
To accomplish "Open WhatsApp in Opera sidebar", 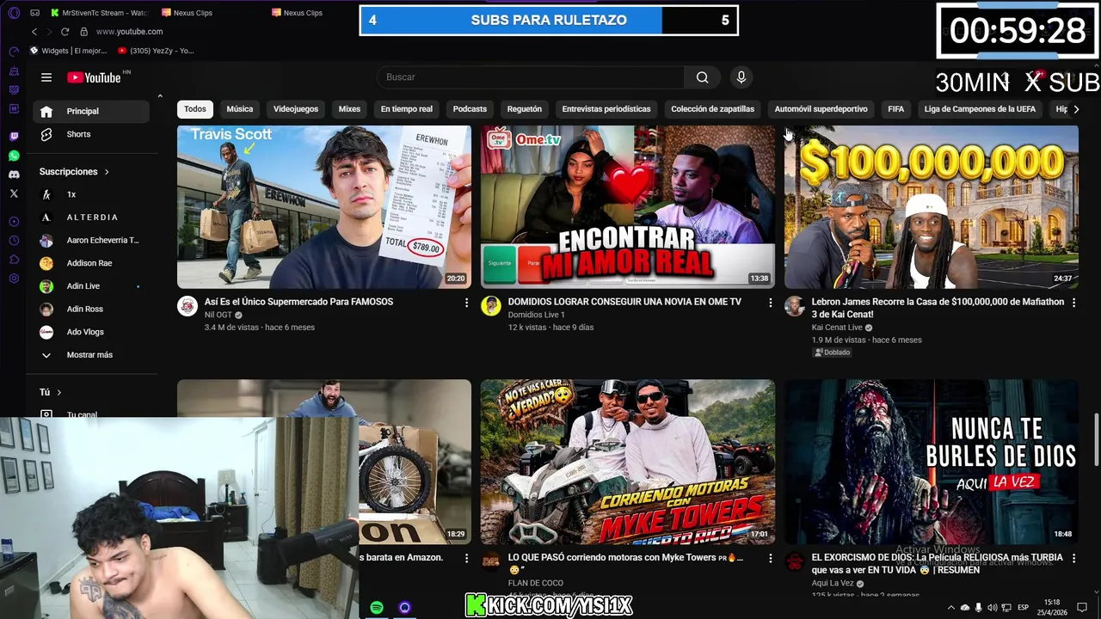I will pos(14,156).
